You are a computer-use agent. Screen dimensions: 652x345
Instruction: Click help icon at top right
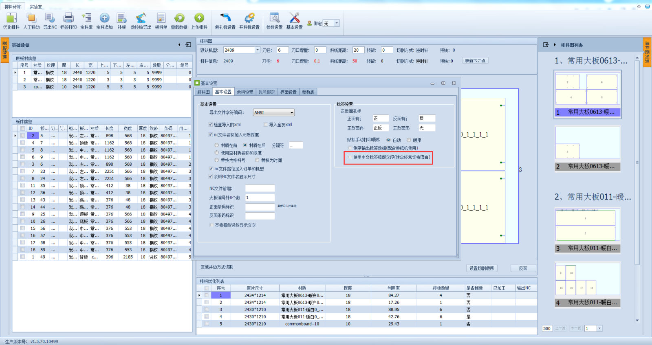(x=647, y=6)
